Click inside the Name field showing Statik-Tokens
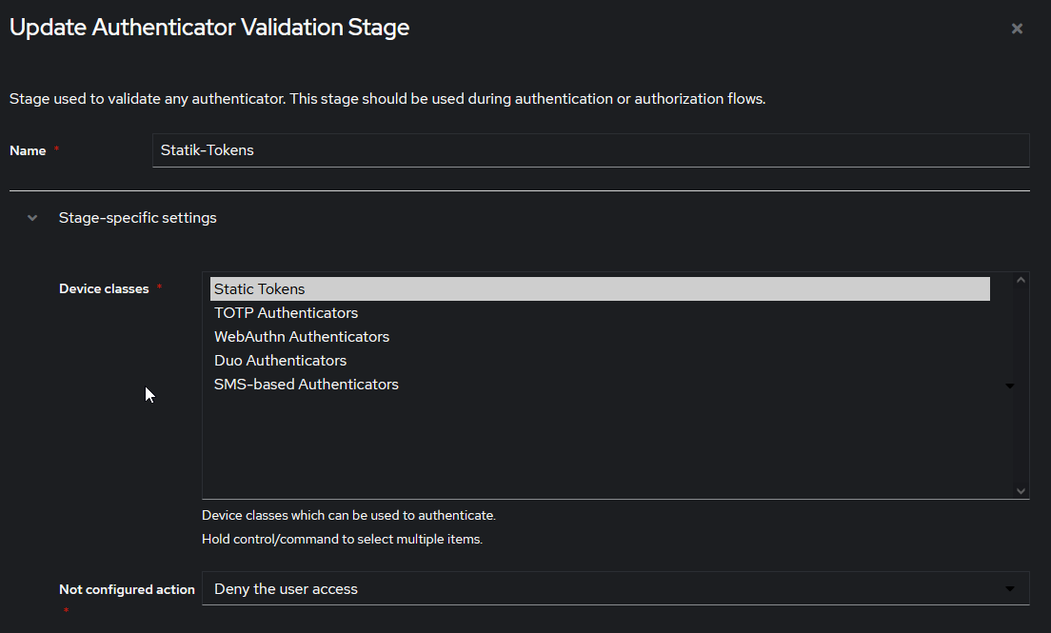Screen dimensions: 1051x633 (590, 149)
